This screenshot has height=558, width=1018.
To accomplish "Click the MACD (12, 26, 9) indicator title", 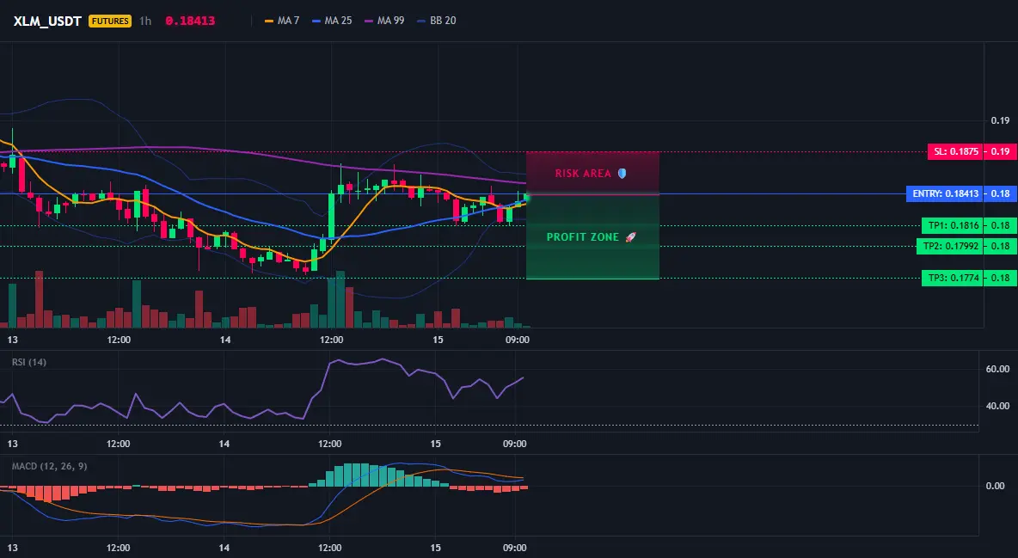I will point(49,466).
